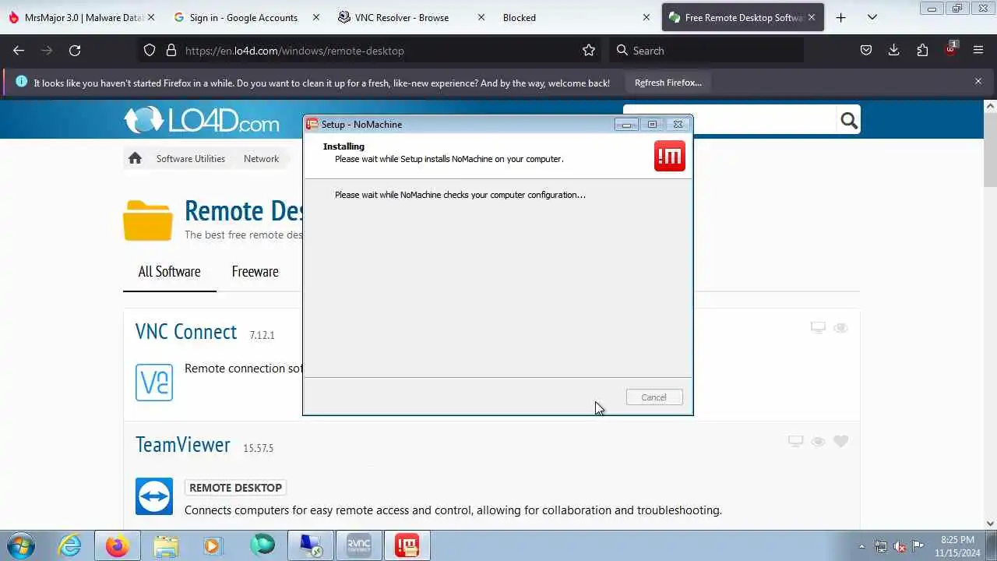Click the VNC Connect app icon
Viewport: 997px width, 561px height.
(154, 382)
